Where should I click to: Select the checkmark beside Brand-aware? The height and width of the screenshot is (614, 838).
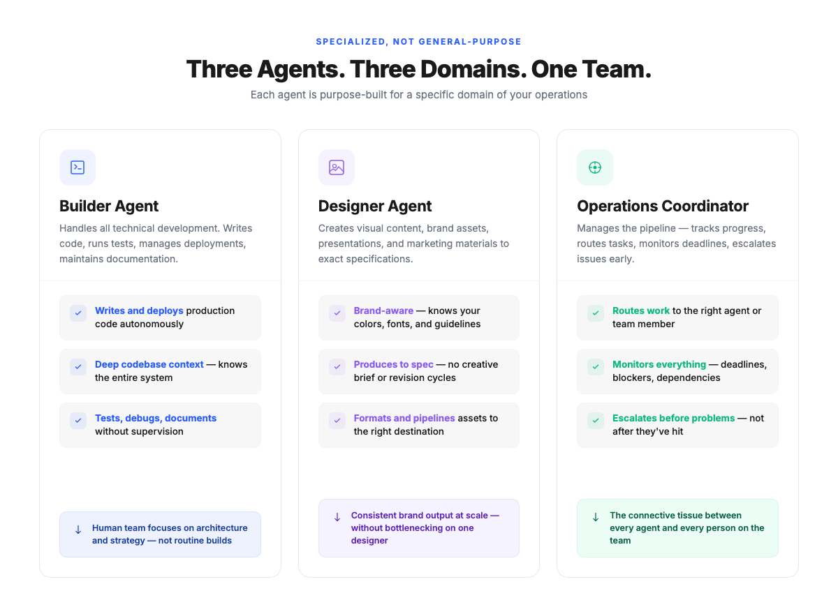coord(337,313)
